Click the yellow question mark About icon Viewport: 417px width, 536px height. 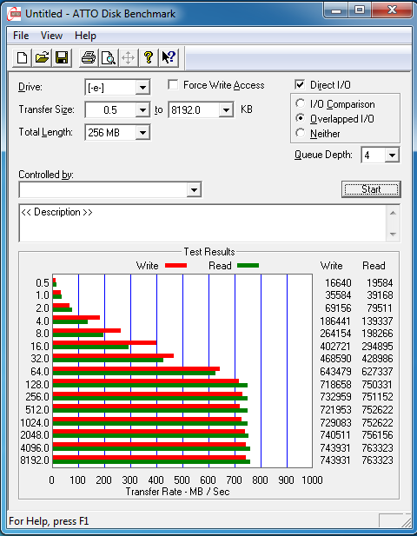149,57
